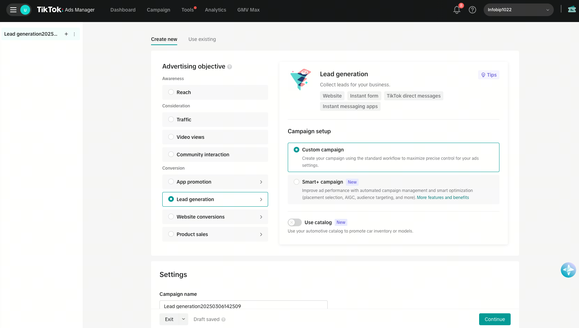The image size is (579, 328).
Task: Open more options for Lead generation campaign
Action: (74, 34)
